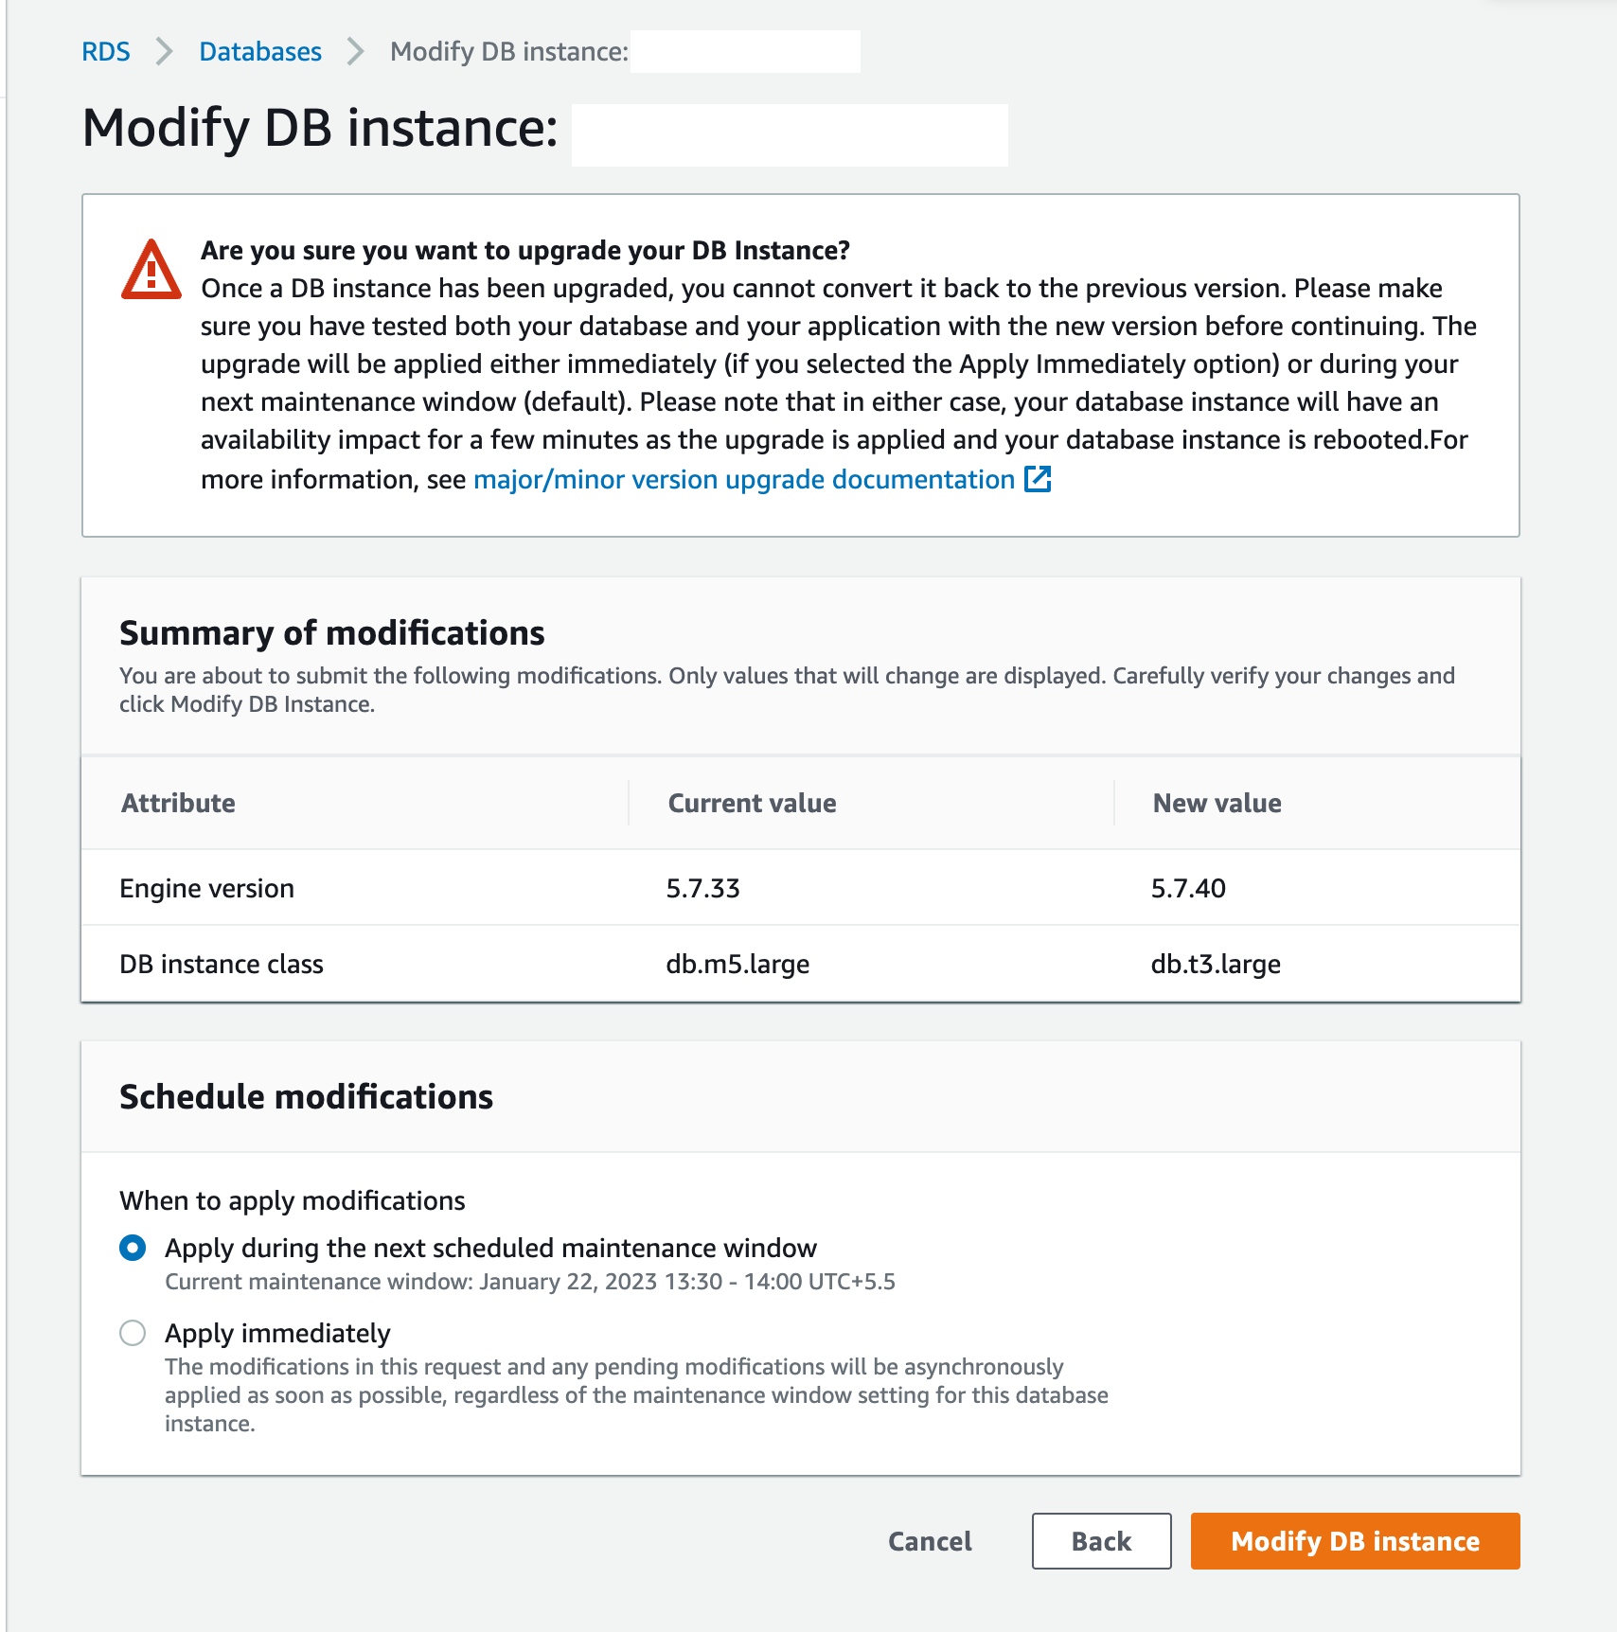
Task: Click the breadcrumb chevron after Databases
Action: coord(356,51)
